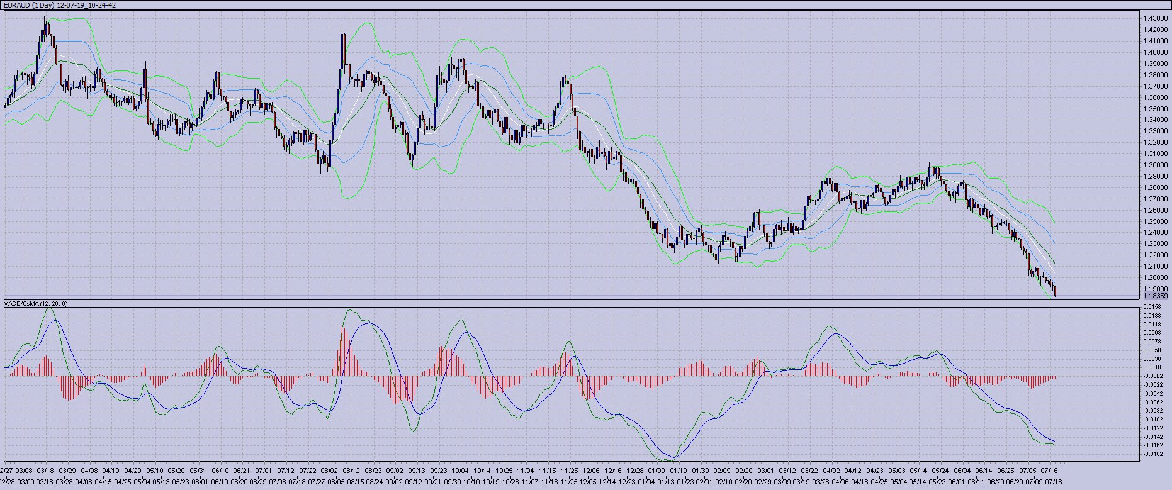Select the 07/16 date on time axis
The width and height of the screenshot is (1172, 490).
[x=1049, y=471]
